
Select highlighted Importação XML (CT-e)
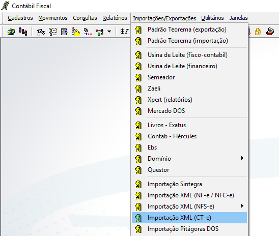tap(189, 218)
